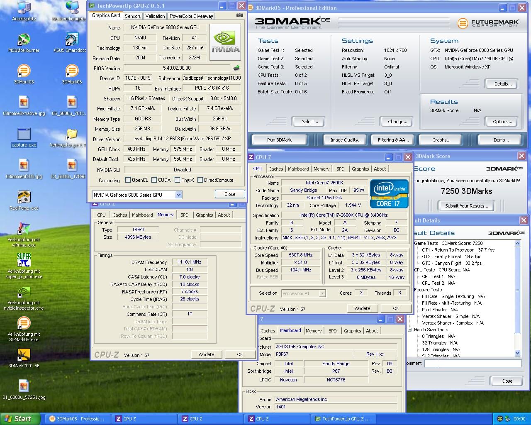The width and height of the screenshot is (531, 425).
Task: Enable the OpenCL checkbox in GPU-Z
Action: [128, 180]
